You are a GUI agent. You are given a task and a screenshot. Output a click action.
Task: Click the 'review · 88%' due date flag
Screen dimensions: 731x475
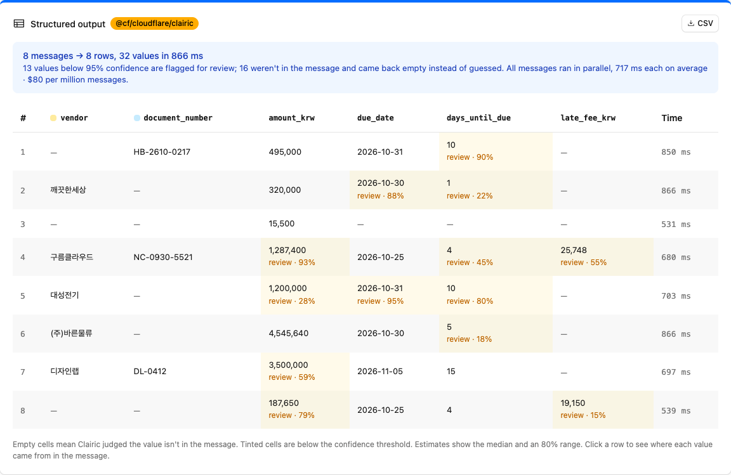pos(381,196)
